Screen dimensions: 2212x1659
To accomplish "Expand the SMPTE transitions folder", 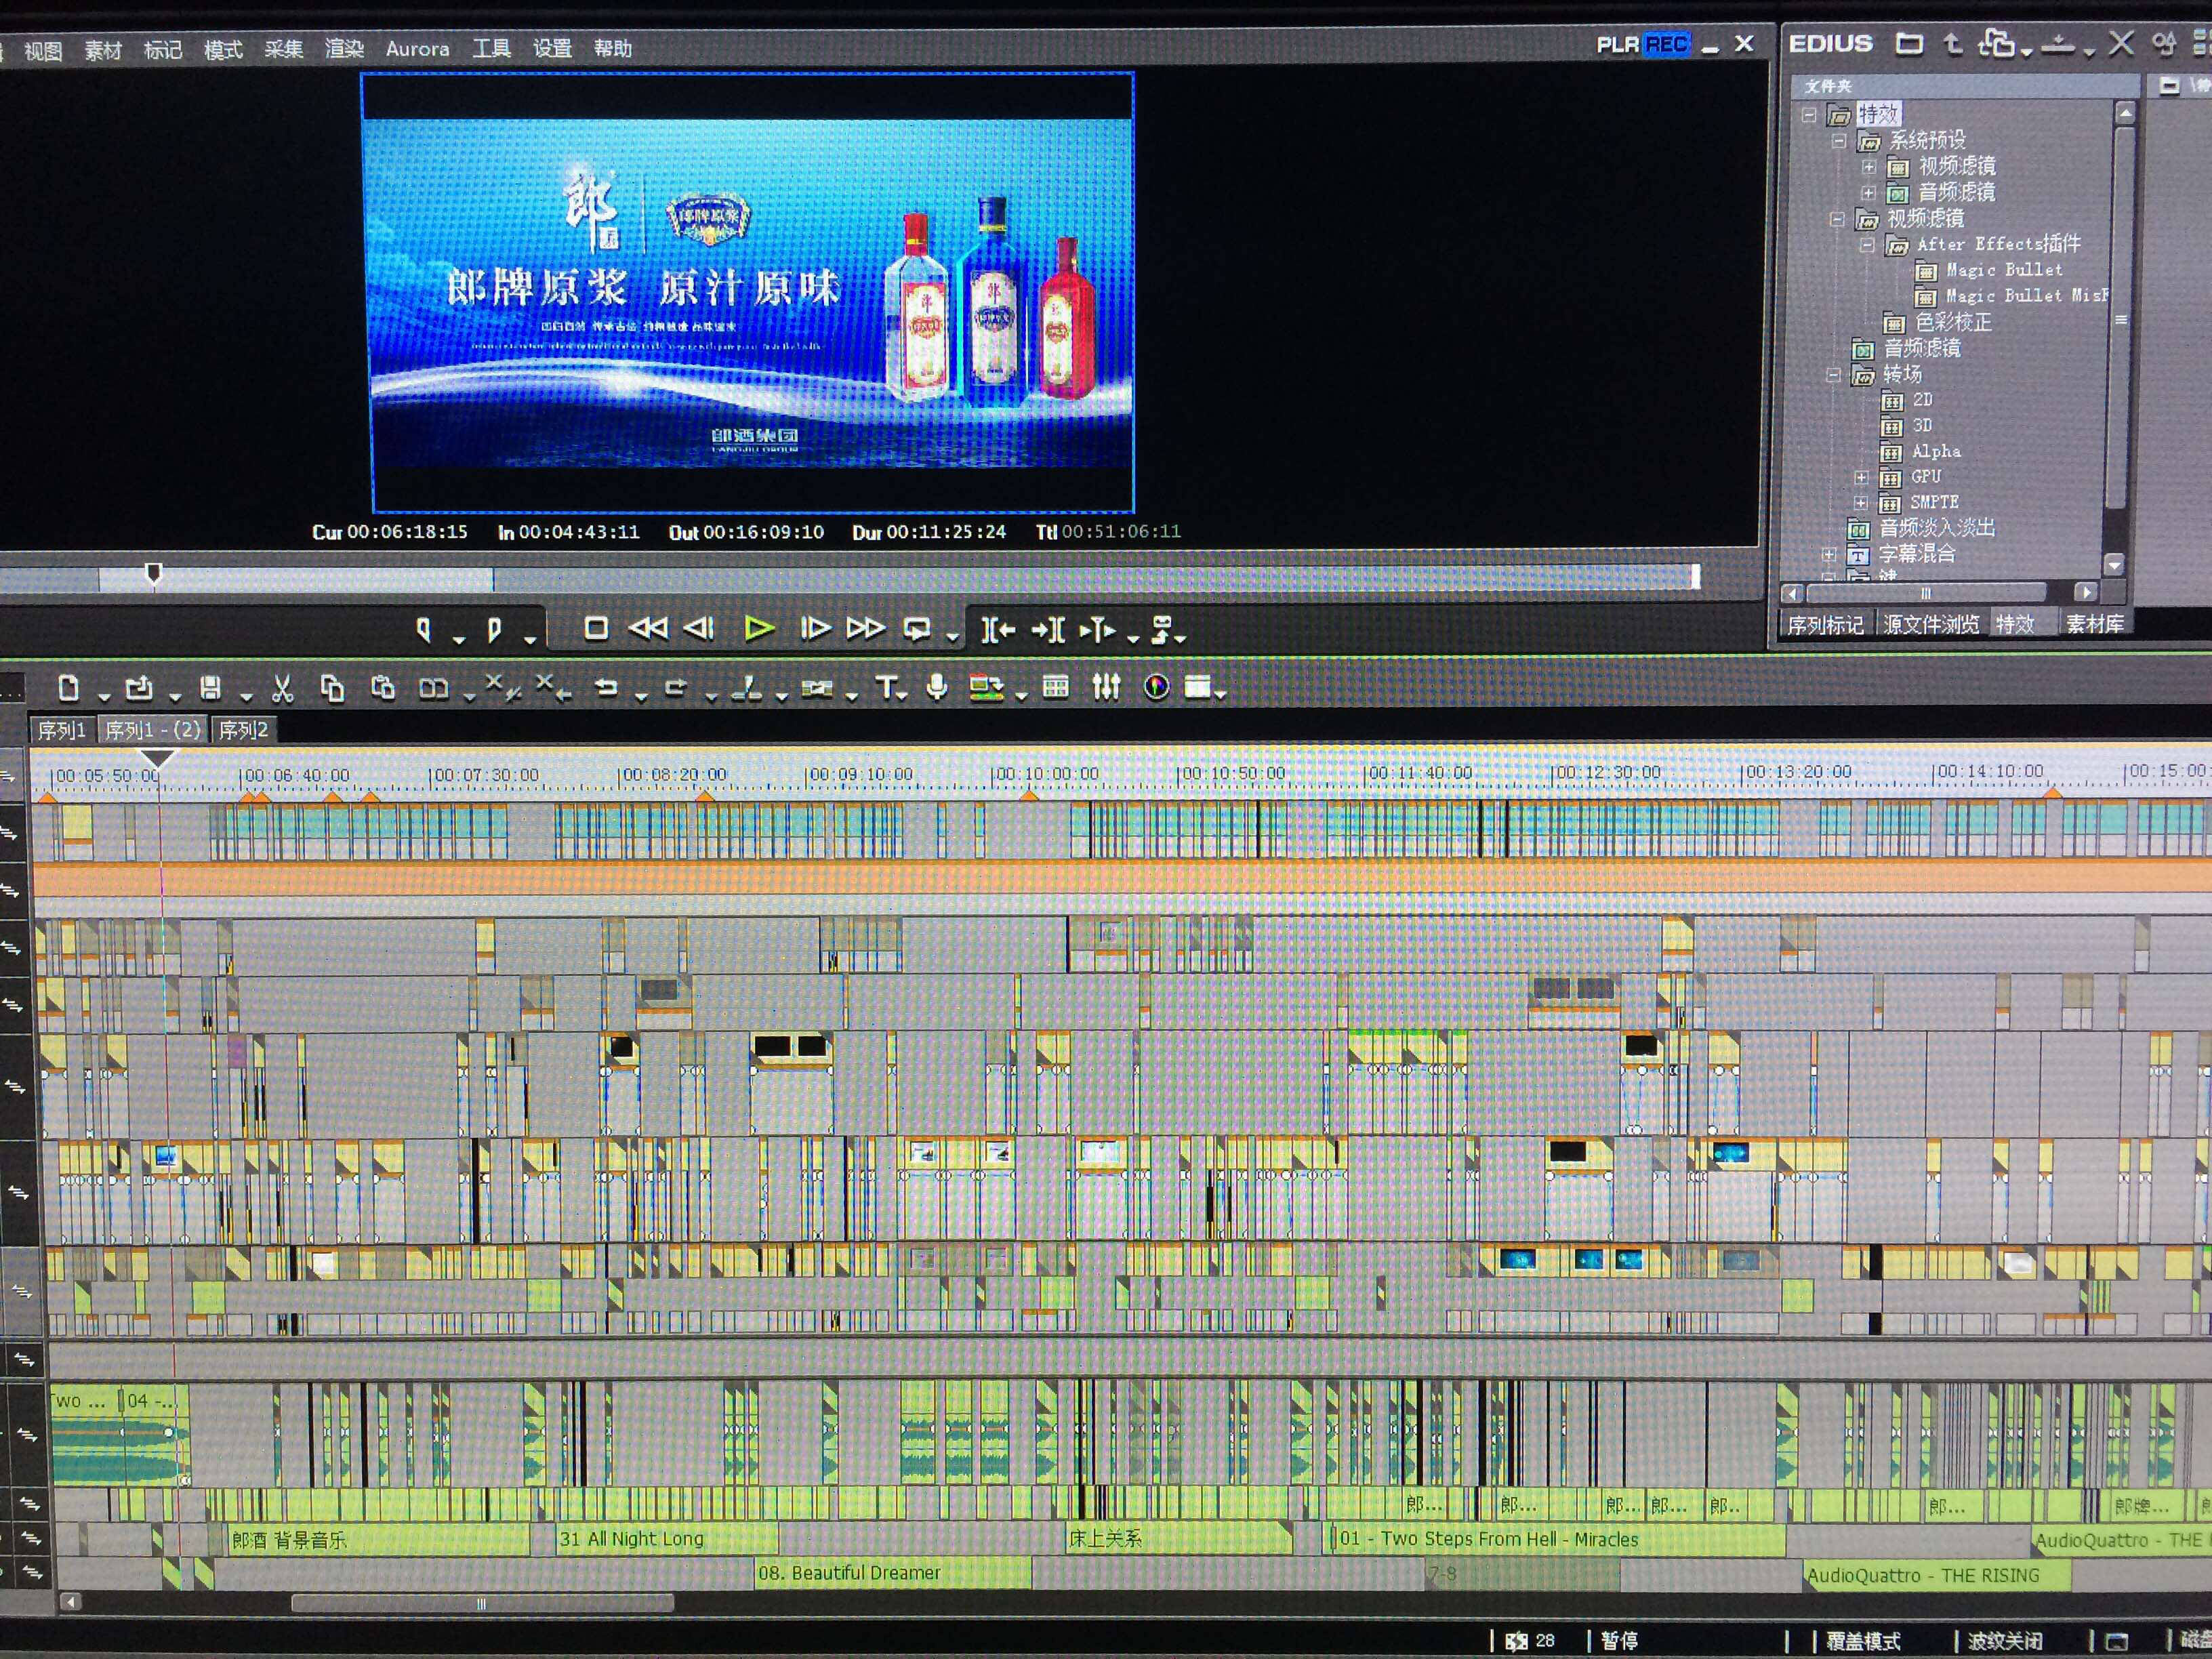I will pyautogui.click(x=1861, y=502).
